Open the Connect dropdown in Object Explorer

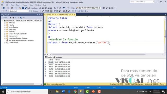[x=5, y=18]
